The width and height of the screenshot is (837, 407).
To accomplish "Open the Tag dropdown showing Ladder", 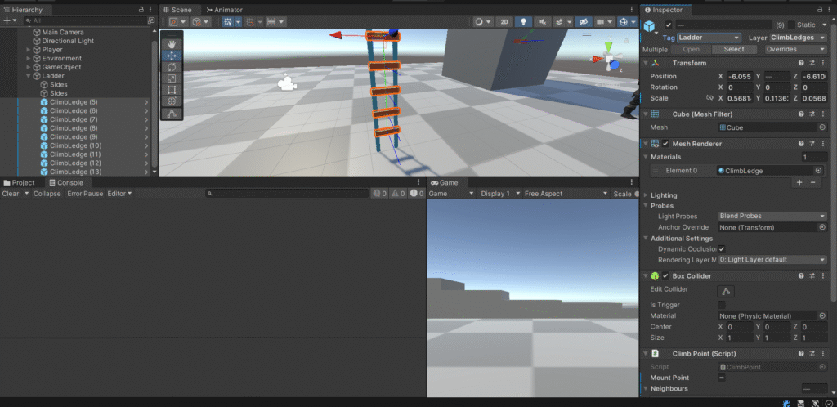I will pos(709,38).
